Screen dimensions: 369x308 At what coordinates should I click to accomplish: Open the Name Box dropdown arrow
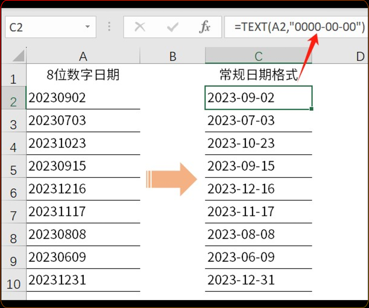[87, 27]
